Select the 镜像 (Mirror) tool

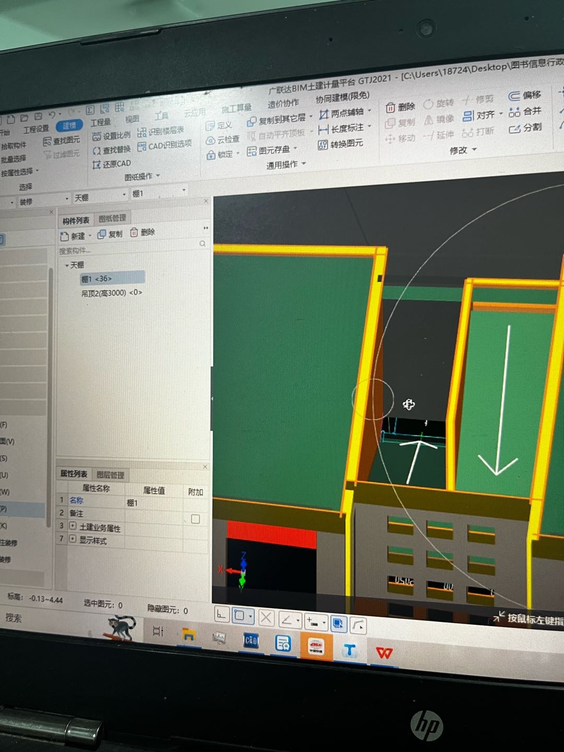click(438, 120)
